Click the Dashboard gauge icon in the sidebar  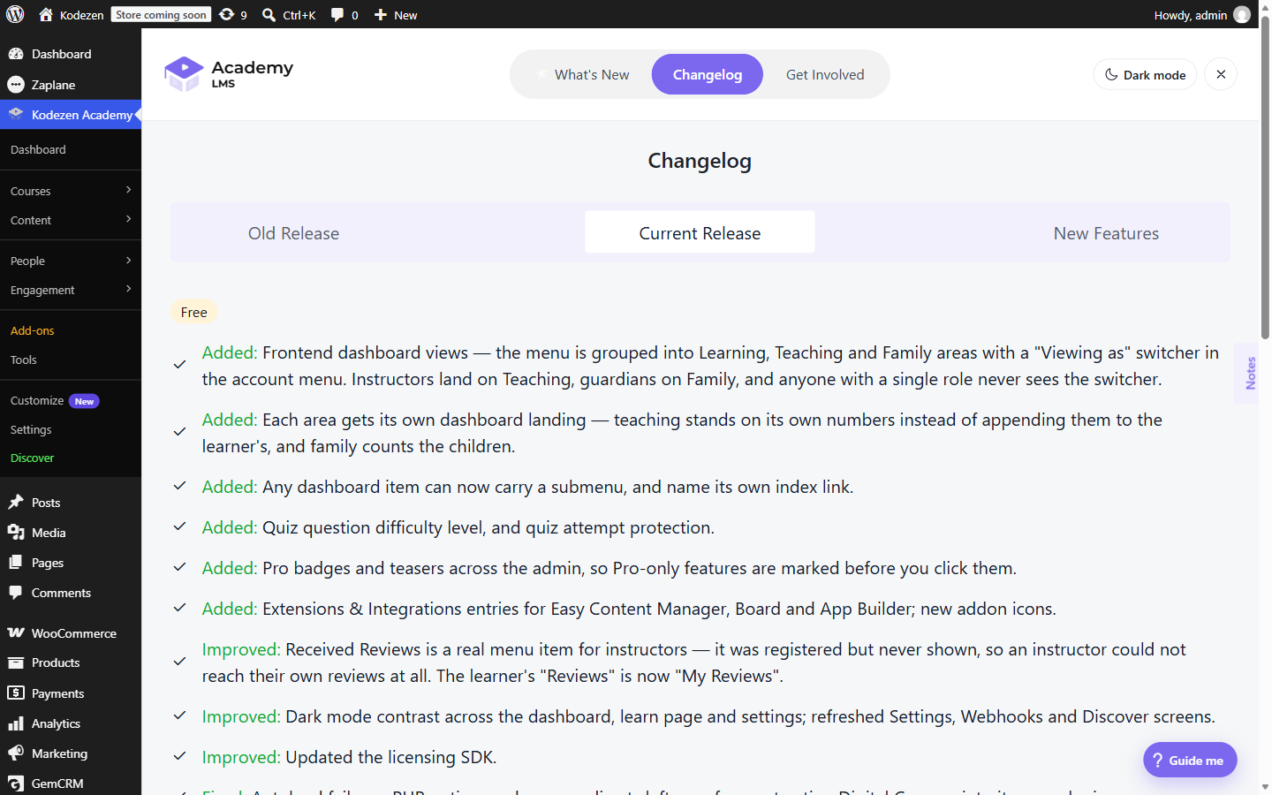pyautogui.click(x=16, y=54)
